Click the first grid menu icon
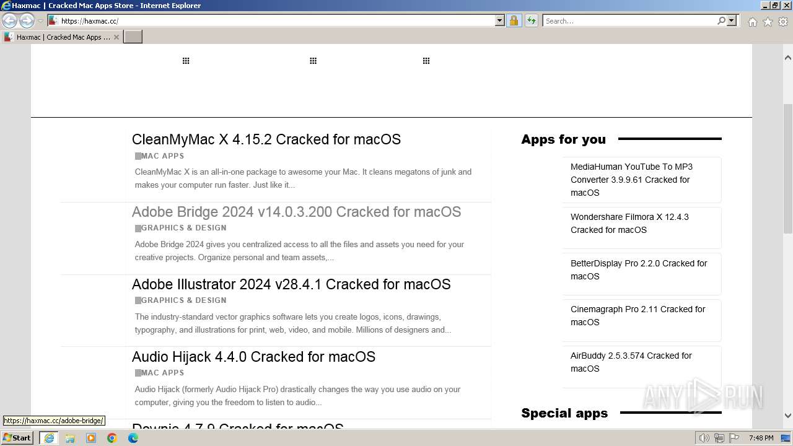 tap(186, 61)
